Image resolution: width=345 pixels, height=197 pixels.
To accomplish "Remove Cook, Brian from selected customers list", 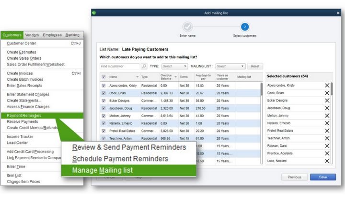I will [327, 93].
